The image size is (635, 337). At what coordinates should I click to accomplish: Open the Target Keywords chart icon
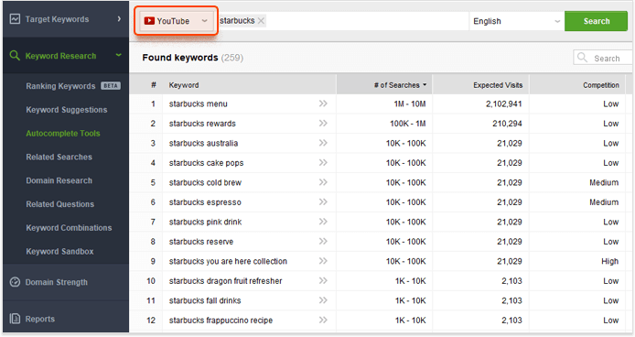click(15, 19)
